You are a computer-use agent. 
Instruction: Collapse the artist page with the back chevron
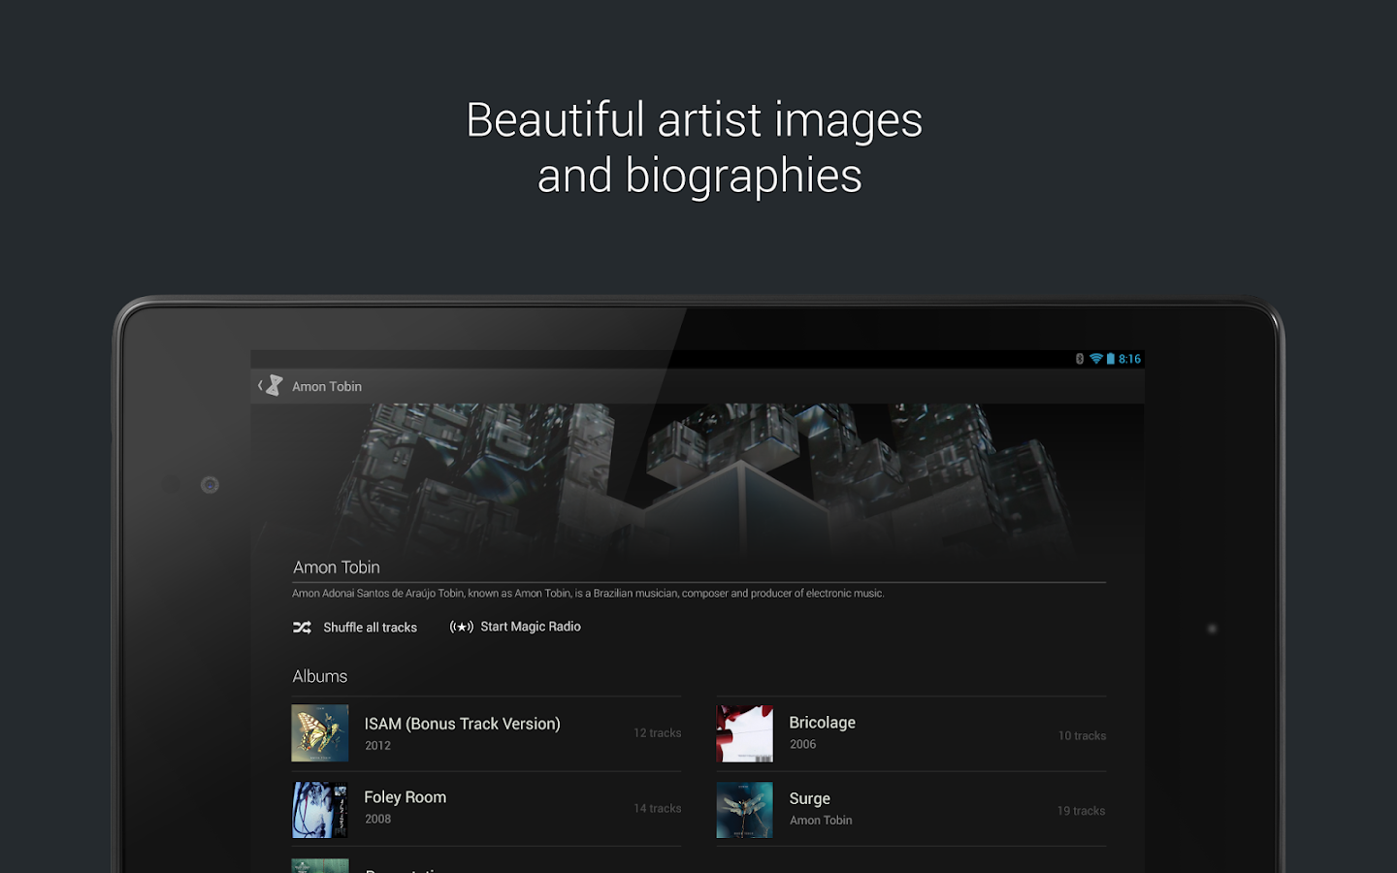pyautogui.click(x=258, y=384)
